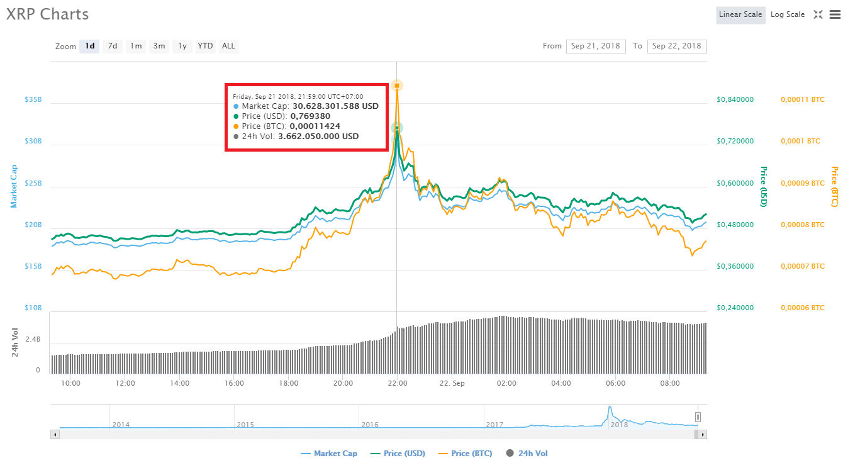Click the 18:00 time axis label

point(288,383)
